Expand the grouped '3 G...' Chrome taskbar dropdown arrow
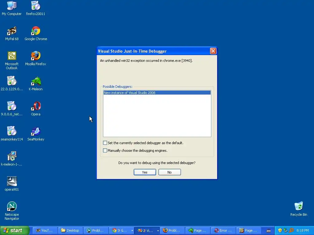This screenshot has width=314, height=235. (132, 231)
